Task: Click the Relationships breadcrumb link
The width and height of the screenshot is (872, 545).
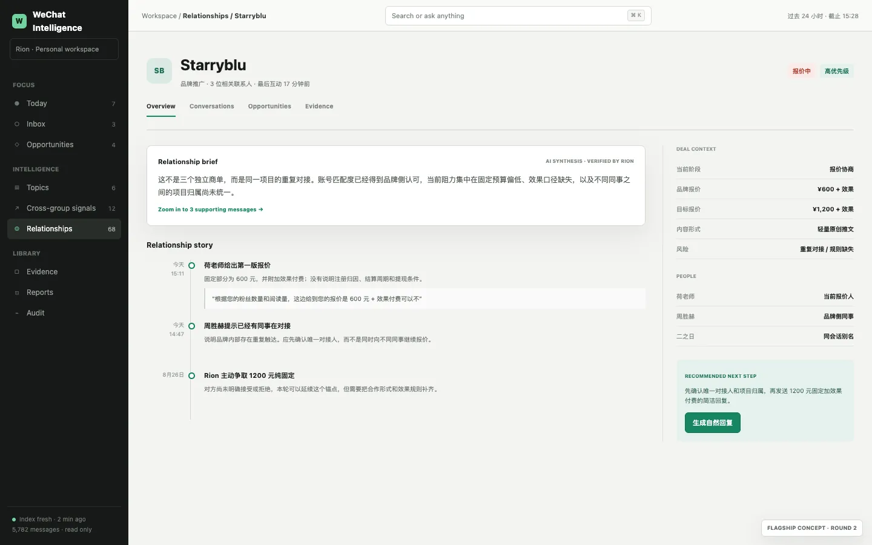Action: point(205,16)
